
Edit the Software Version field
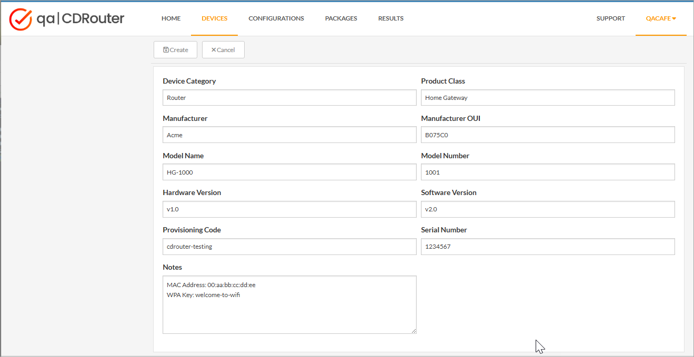(x=548, y=209)
